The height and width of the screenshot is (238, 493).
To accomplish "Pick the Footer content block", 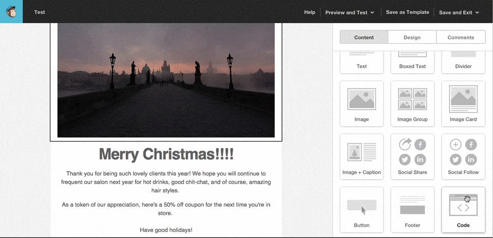I will click(x=412, y=209).
